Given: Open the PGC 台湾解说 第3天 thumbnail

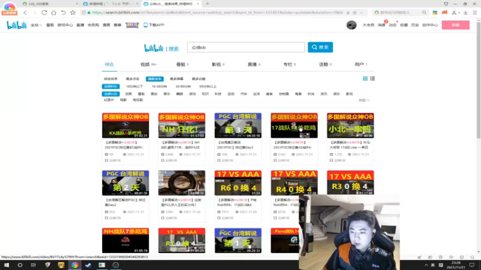Looking at the screenshot, I should 238,125.
